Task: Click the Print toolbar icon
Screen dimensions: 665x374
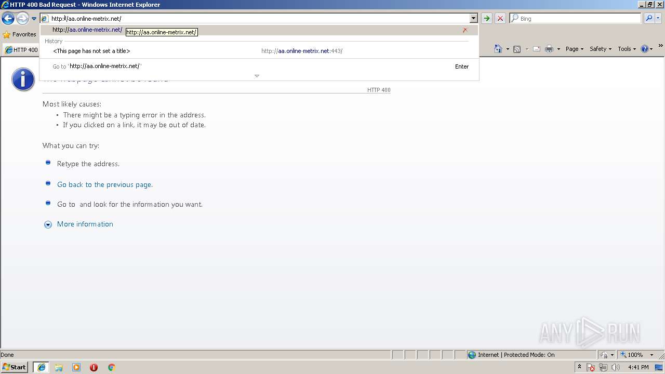Action: 549,49
